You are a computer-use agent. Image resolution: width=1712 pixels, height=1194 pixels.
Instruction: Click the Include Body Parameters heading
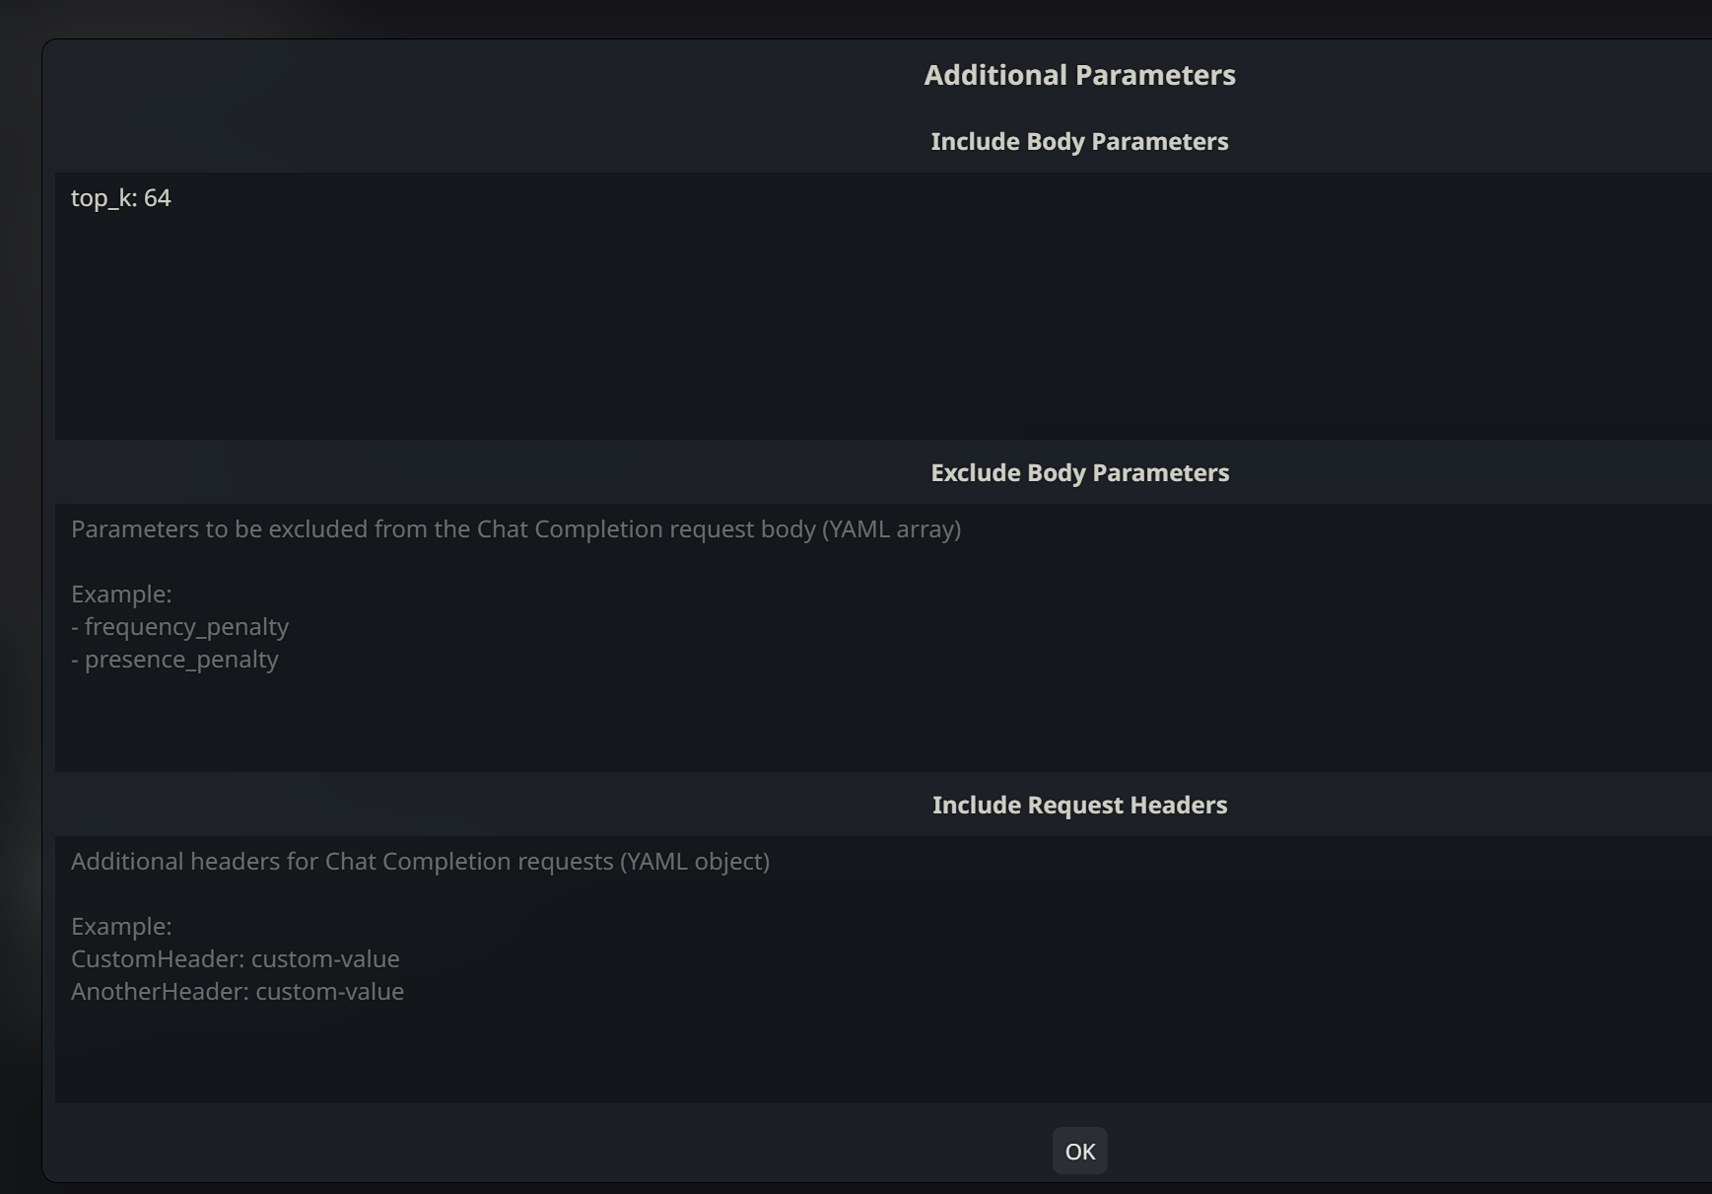(1079, 141)
